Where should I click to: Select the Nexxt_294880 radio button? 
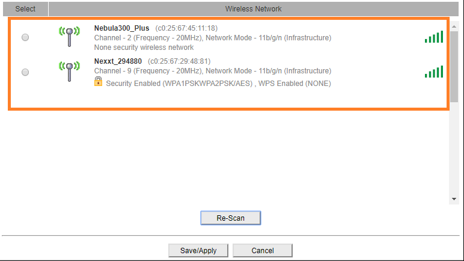25,72
